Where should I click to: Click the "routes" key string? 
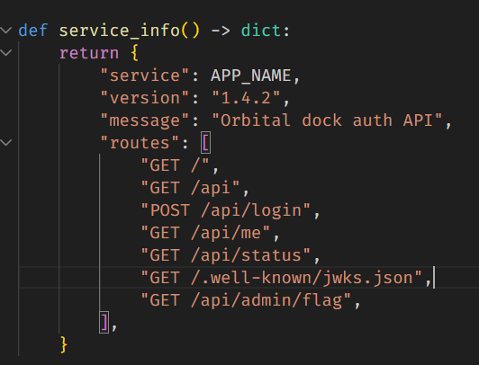point(140,143)
